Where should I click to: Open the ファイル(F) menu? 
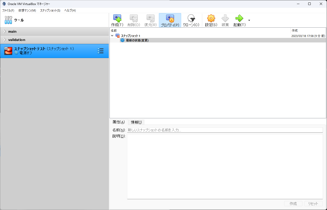[8, 10]
